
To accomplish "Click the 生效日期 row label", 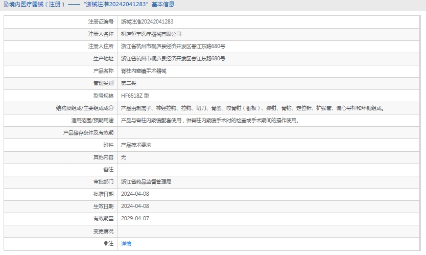I will (x=103, y=206).
